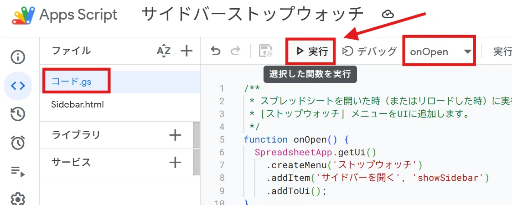The width and height of the screenshot is (512, 205).
Task: Click code line 5 function onOpen
Action: pos(296,140)
